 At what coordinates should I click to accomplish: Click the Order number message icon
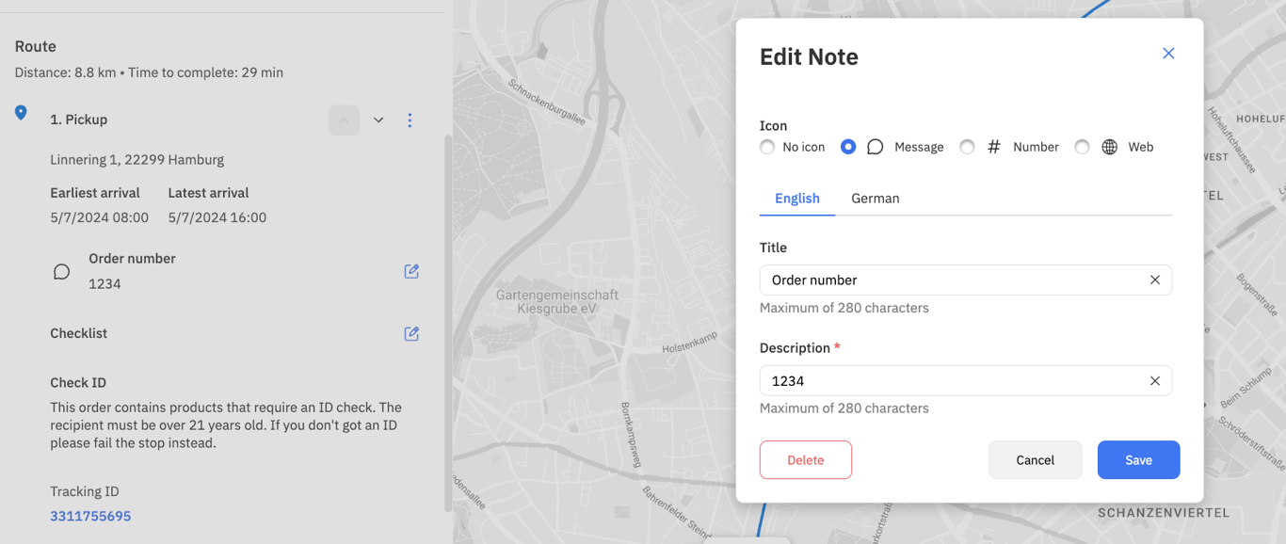click(61, 272)
